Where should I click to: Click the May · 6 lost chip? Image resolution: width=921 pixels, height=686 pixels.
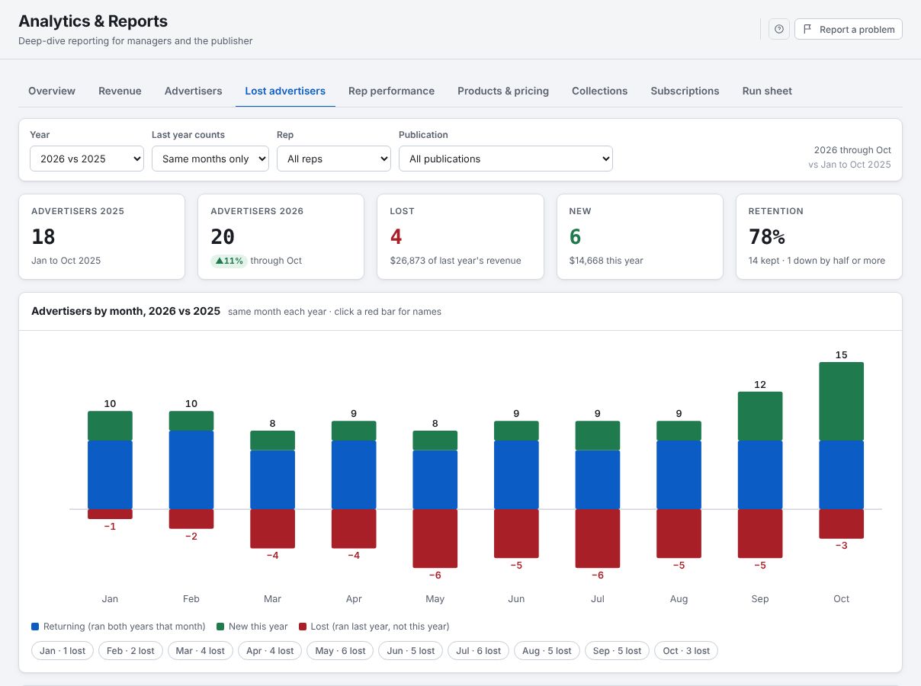340,651
